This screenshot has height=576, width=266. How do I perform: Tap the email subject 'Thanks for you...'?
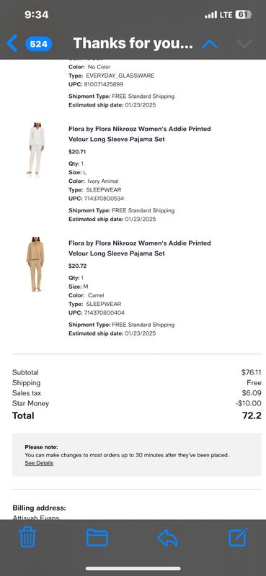(x=133, y=44)
